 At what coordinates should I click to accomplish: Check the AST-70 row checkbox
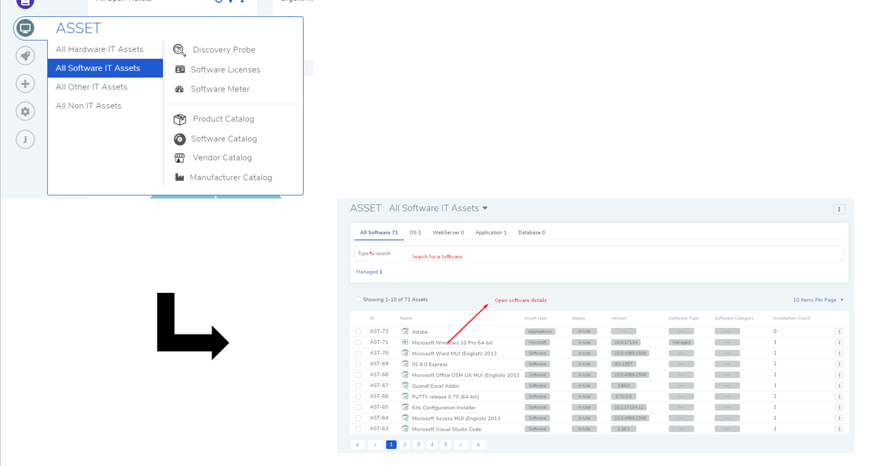pos(358,353)
